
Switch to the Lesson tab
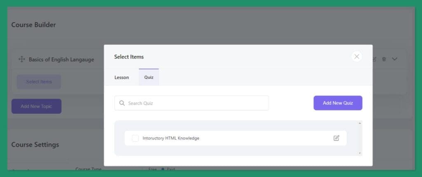pos(122,77)
